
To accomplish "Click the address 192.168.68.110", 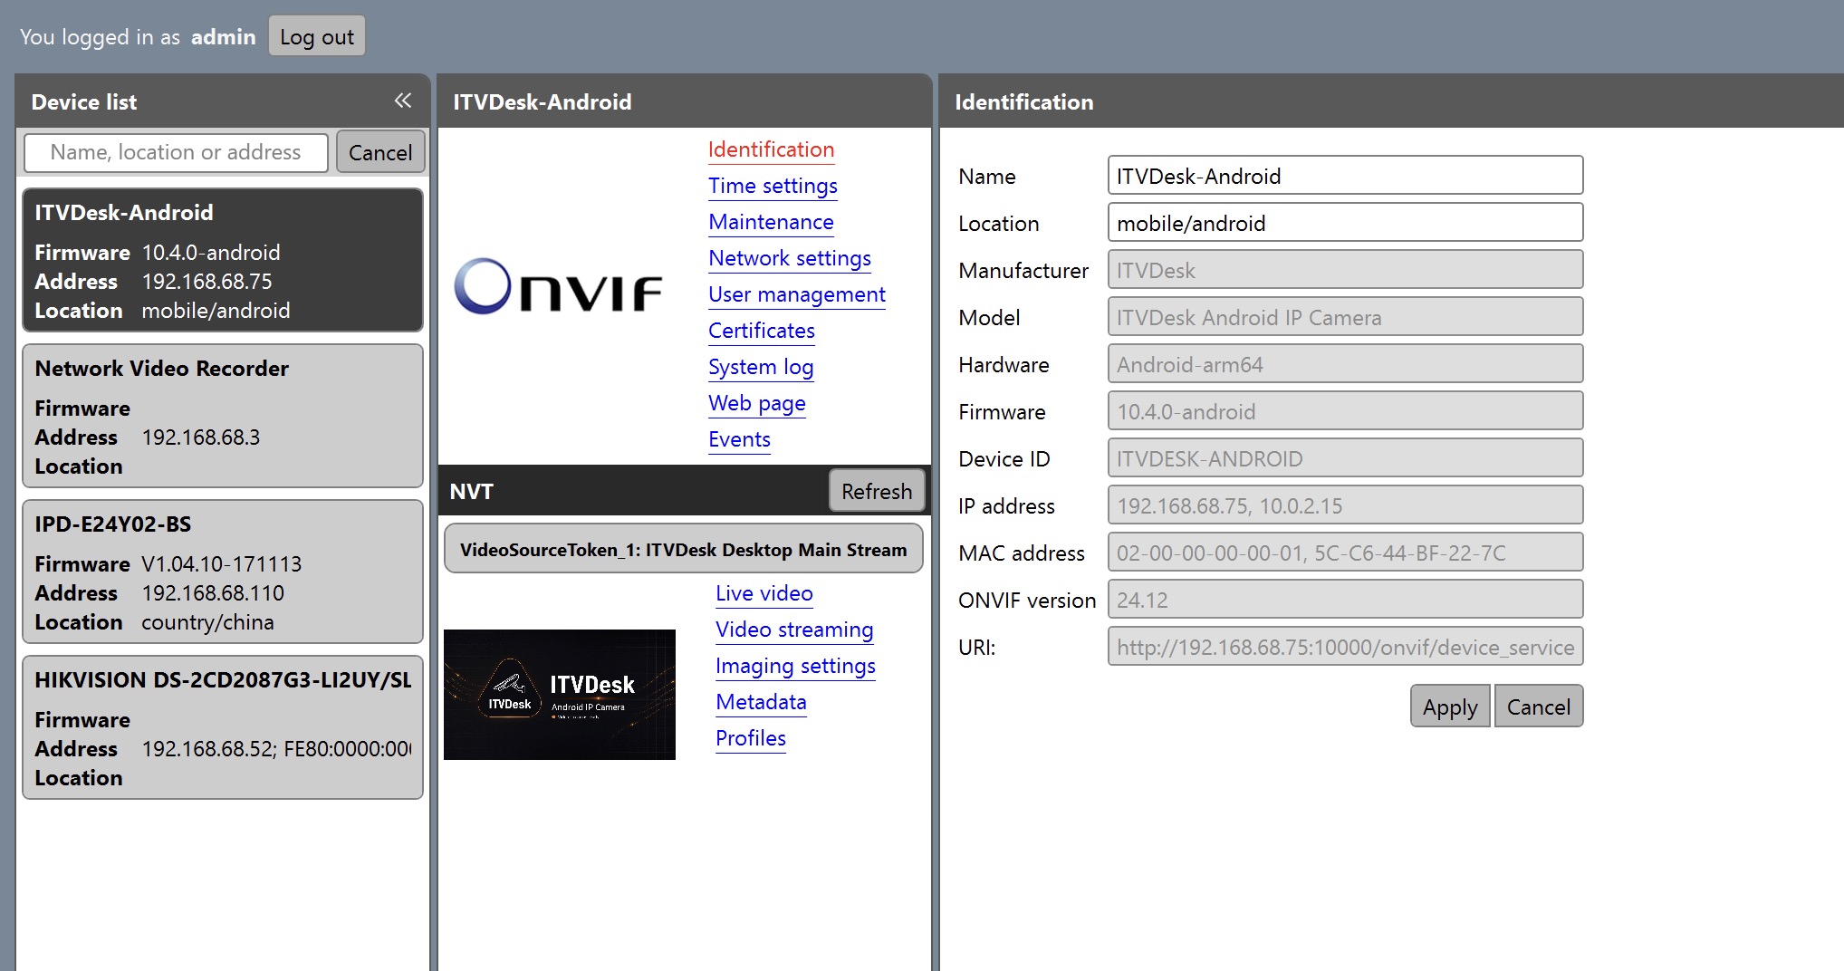I will (x=213, y=593).
